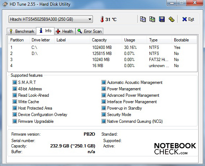
Task: Click the HD Tune title bar app icon
Action: click(5, 4)
